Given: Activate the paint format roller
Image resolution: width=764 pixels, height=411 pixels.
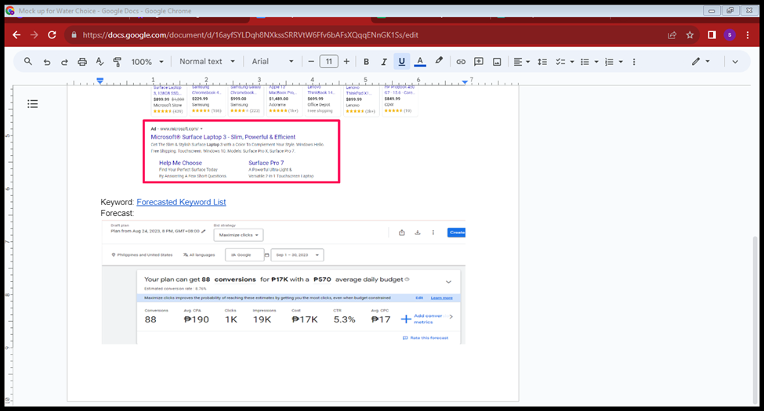Looking at the screenshot, I should click(118, 62).
